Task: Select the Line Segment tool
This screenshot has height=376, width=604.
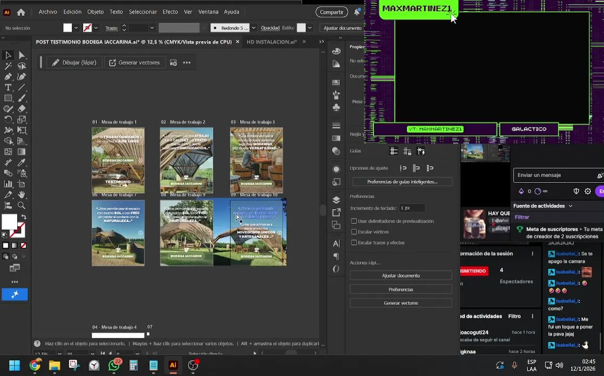Action: [21, 87]
